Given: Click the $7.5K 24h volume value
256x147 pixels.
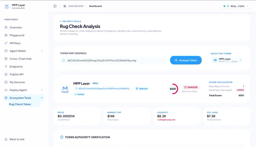Looking at the screenshot, I should (211, 116).
